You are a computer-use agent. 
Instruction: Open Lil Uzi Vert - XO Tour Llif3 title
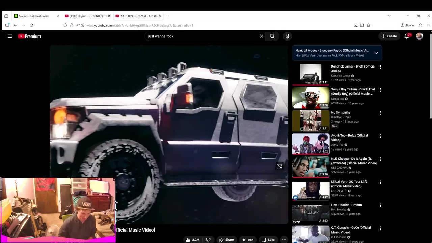coord(349,184)
